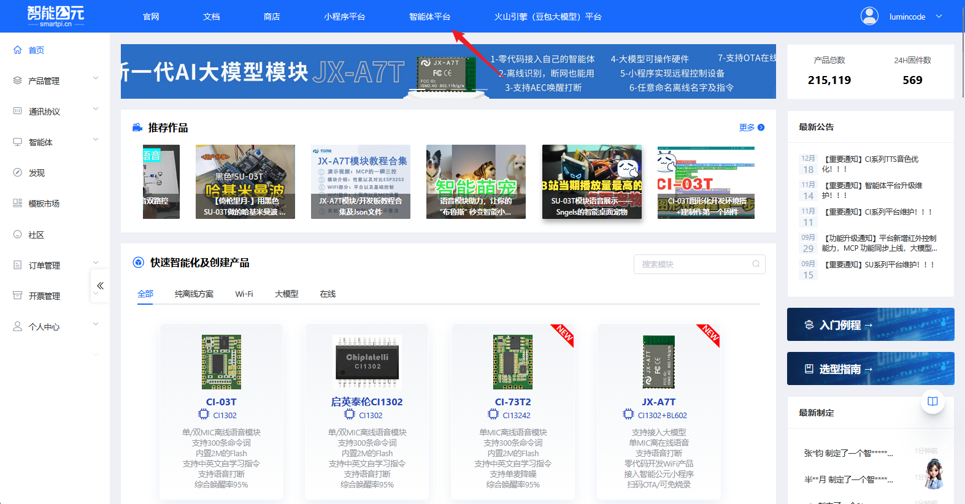This screenshot has width=965, height=504.
Task: Click the 产品管理 layers icon
Action: (18, 80)
